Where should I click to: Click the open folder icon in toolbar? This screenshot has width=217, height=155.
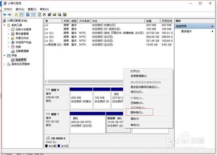click(x=54, y=14)
